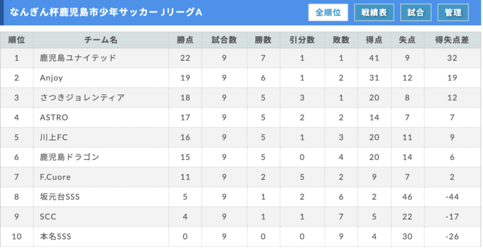Screen dimensions: 483x248
Task: Click the 坂元台SSS team name
Action: [60, 197]
